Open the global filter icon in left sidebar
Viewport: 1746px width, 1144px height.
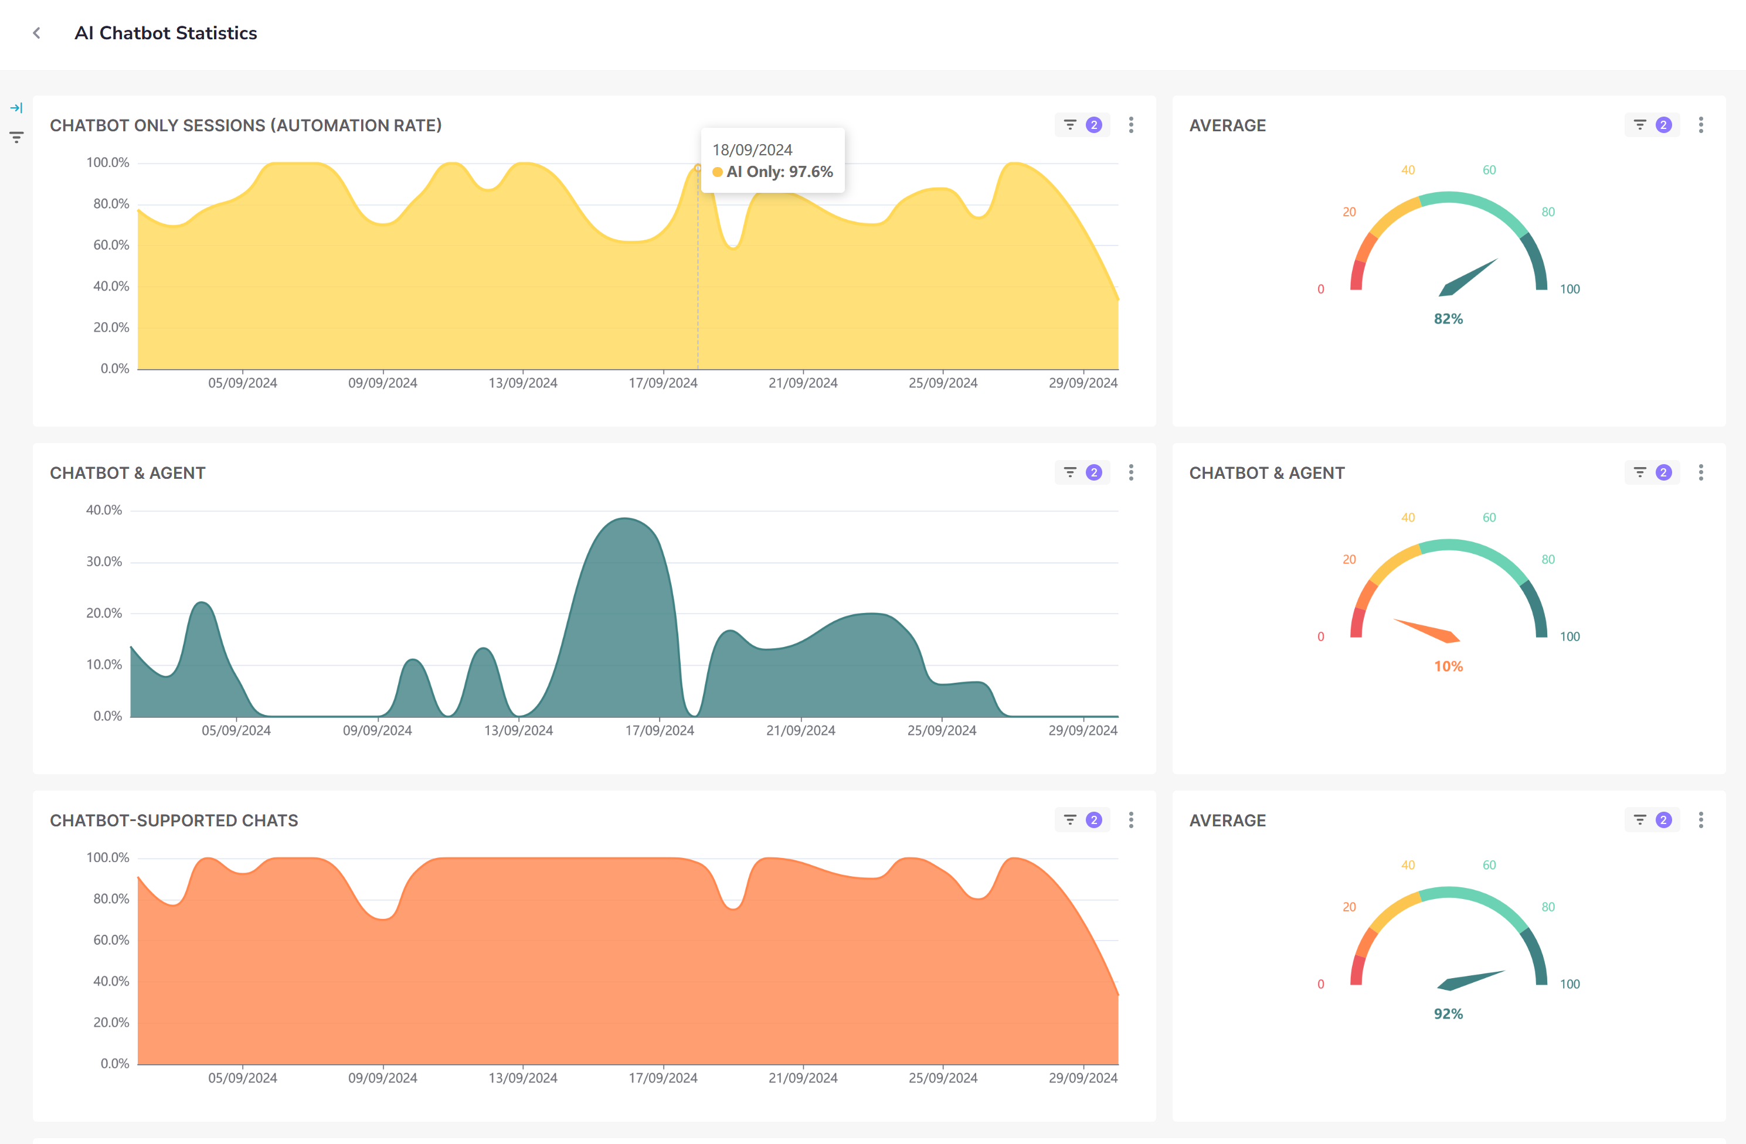[16, 137]
